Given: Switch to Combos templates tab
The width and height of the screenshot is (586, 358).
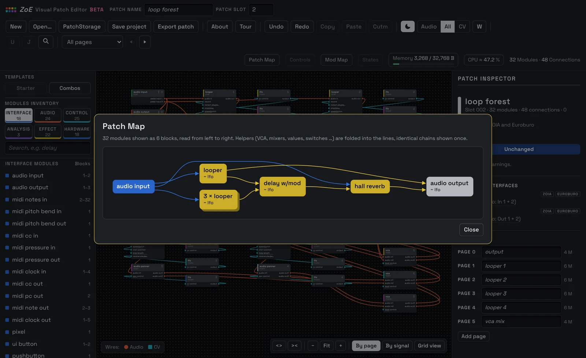Looking at the screenshot, I should pyautogui.click(x=70, y=88).
